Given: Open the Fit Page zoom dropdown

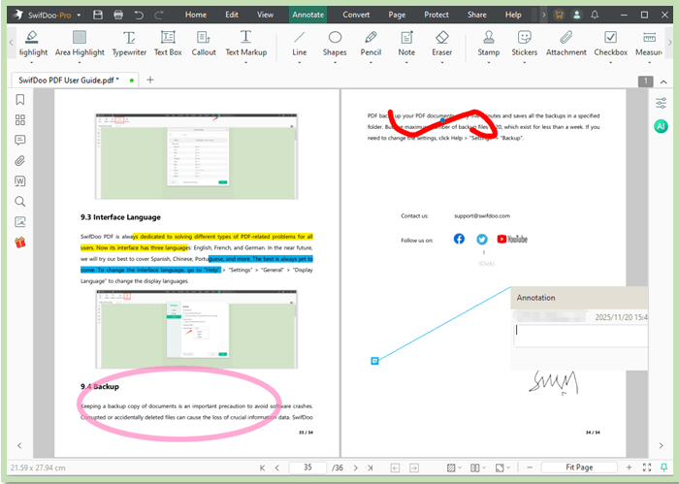Looking at the screenshot, I should [579, 468].
